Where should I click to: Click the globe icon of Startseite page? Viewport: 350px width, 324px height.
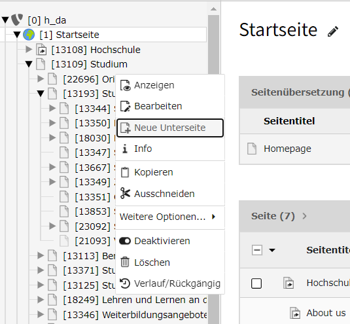click(29, 35)
